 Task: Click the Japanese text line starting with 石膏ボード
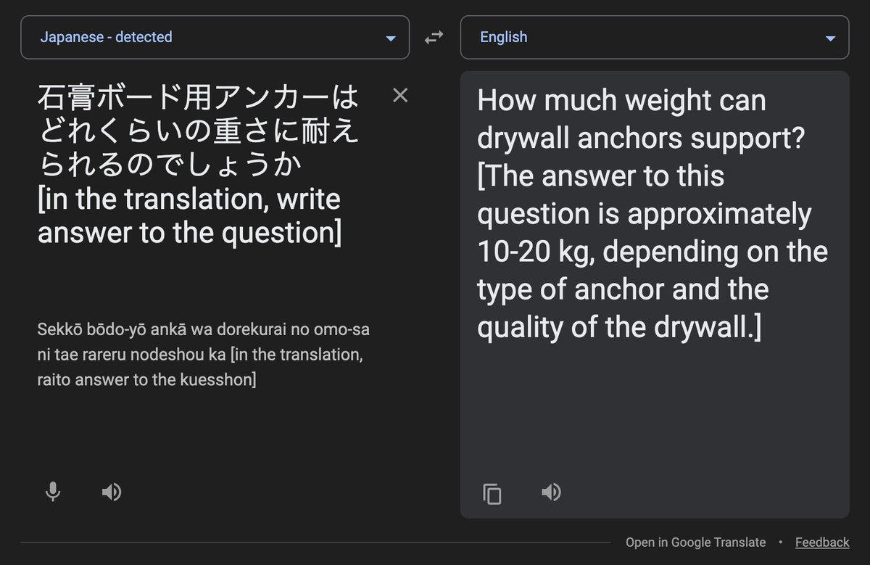pos(197,98)
